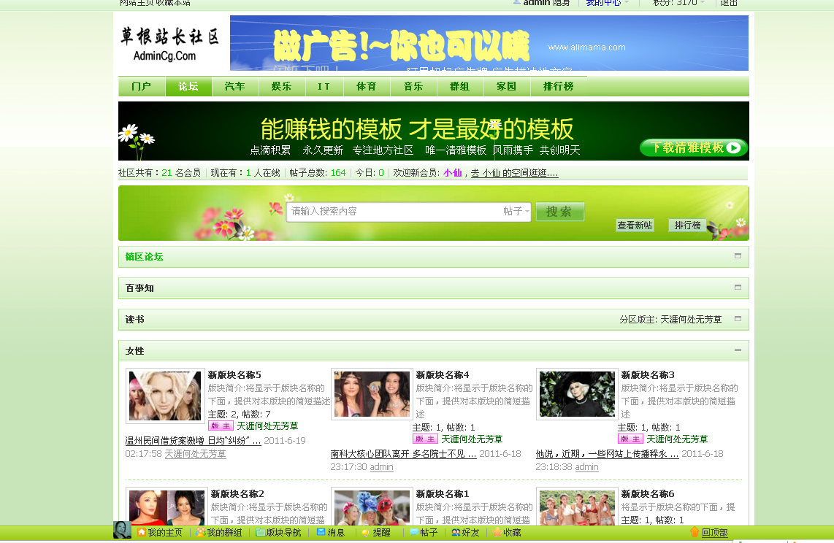Click the green 下载清雅模板 banner button

690,147
